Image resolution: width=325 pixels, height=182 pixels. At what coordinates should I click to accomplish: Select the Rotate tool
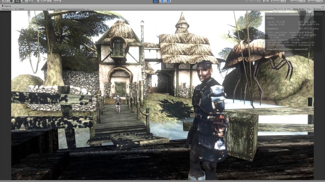[17, 1]
